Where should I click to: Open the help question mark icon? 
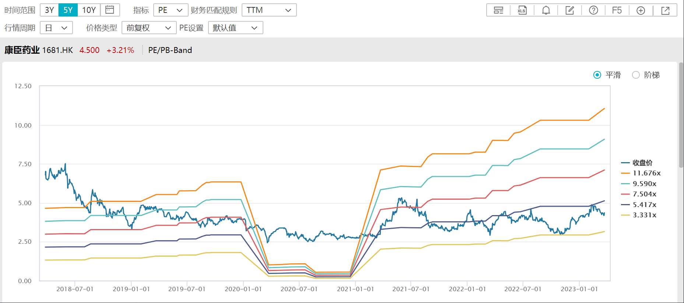(593, 10)
